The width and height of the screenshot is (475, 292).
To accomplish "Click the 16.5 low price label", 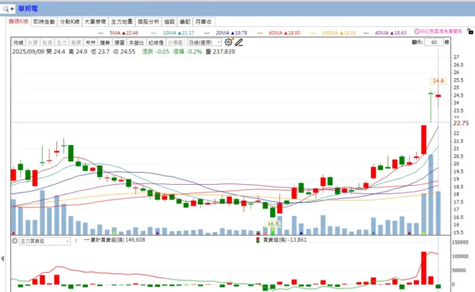I will click(273, 224).
